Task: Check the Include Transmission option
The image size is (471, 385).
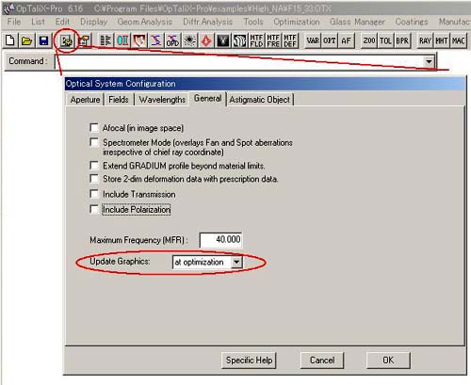Action: pyautogui.click(x=94, y=194)
